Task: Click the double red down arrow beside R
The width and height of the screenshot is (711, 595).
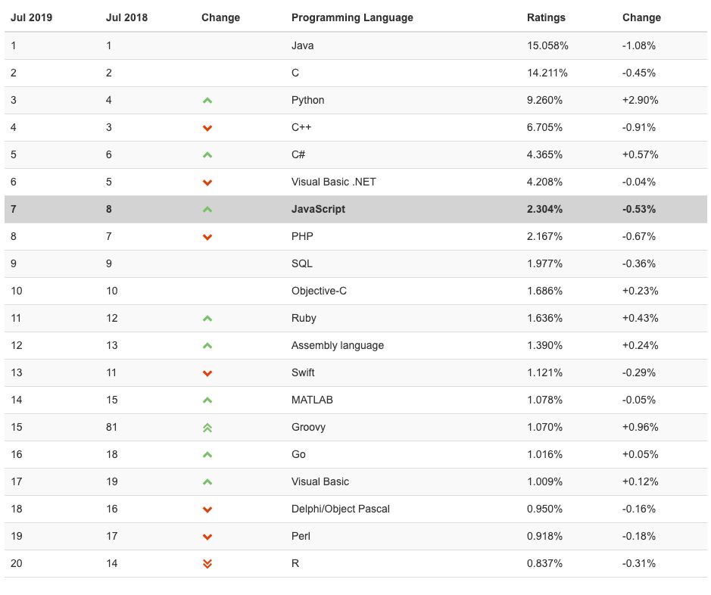Action: (207, 564)
